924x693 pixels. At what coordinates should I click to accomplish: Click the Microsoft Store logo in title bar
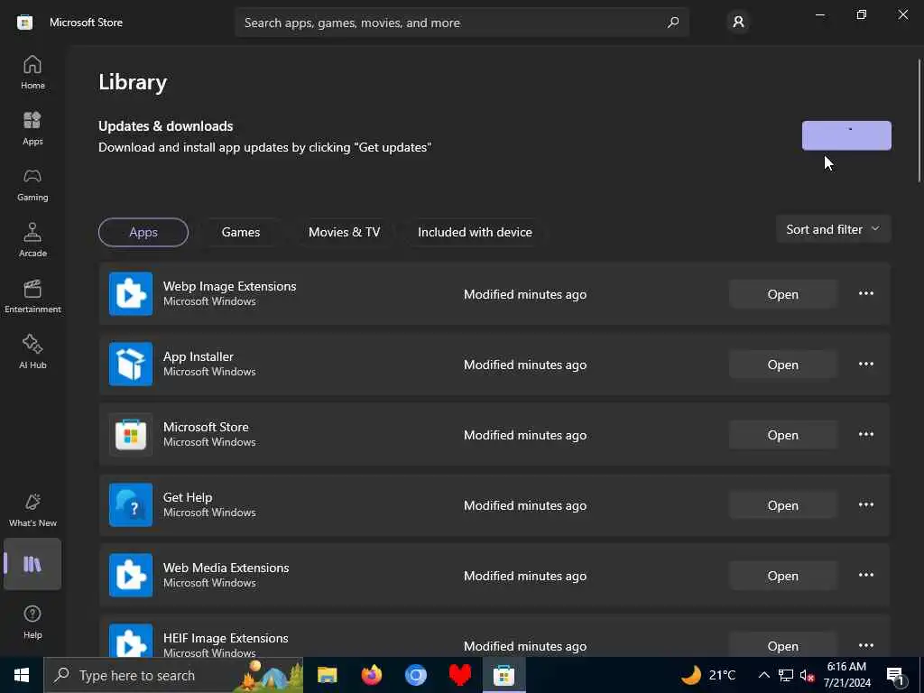pyautogui.click(x=24, y=23)
